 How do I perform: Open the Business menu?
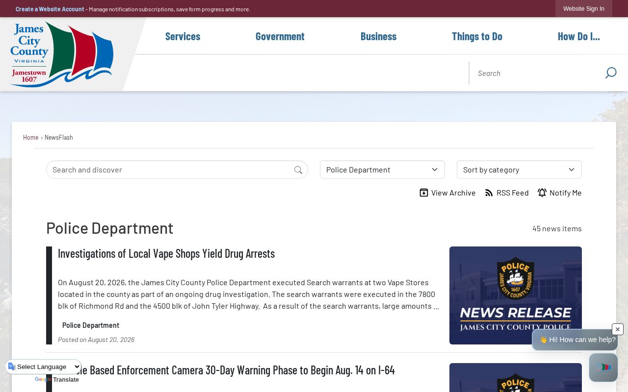[378, 36]
